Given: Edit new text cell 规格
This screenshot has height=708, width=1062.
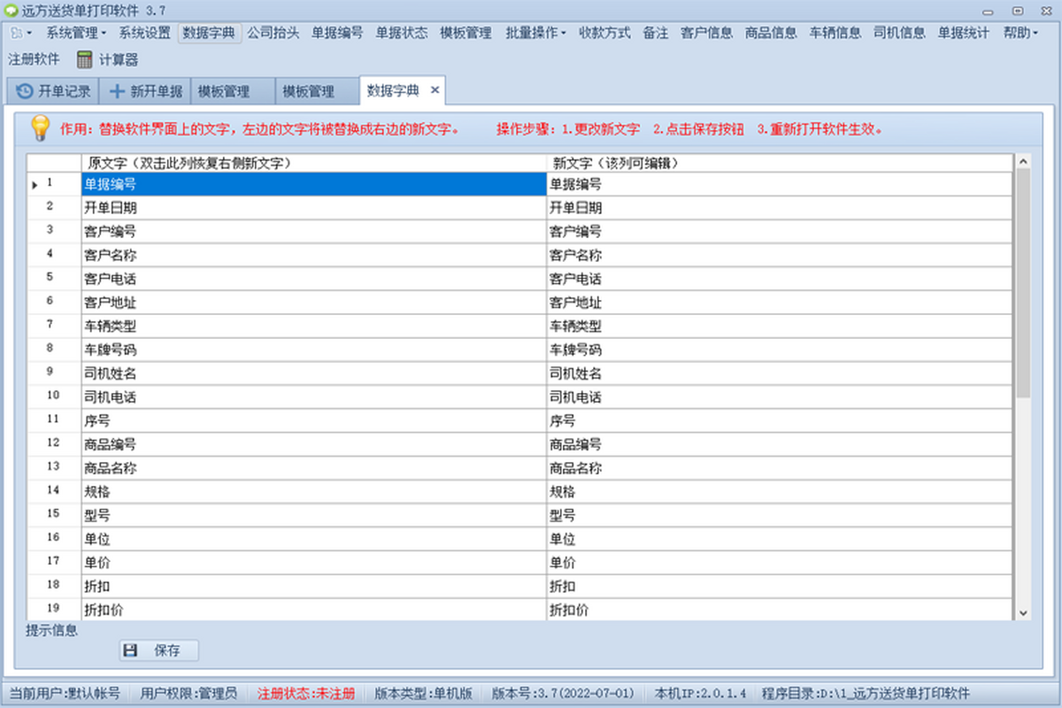Looking at the screenshot, I should coord(780,492).
